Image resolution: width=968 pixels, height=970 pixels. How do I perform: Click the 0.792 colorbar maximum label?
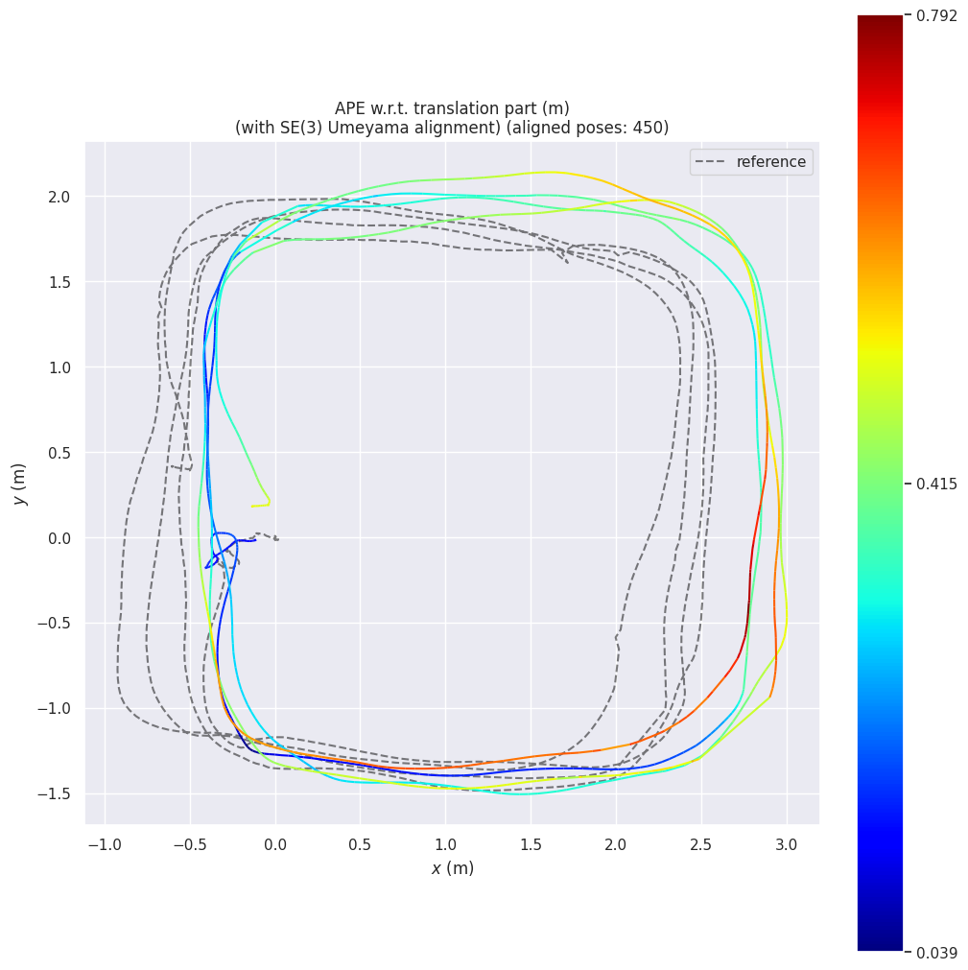[x=936, y=16]
